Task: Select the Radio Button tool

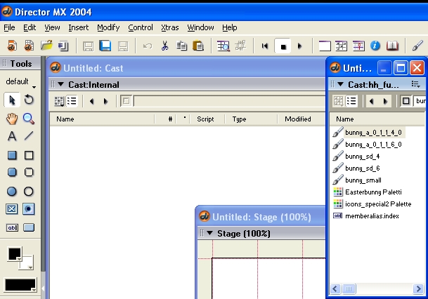Action: [29, 209]
